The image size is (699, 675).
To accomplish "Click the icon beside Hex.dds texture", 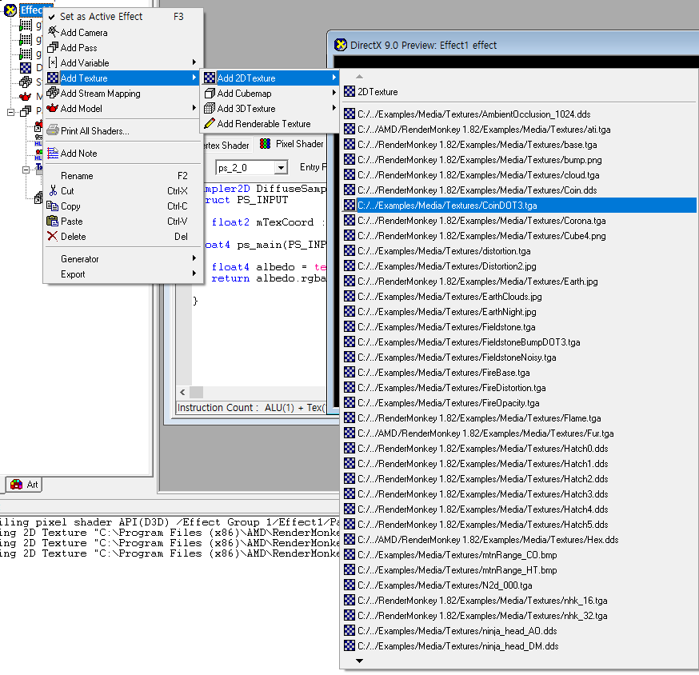I will [349, 540].
